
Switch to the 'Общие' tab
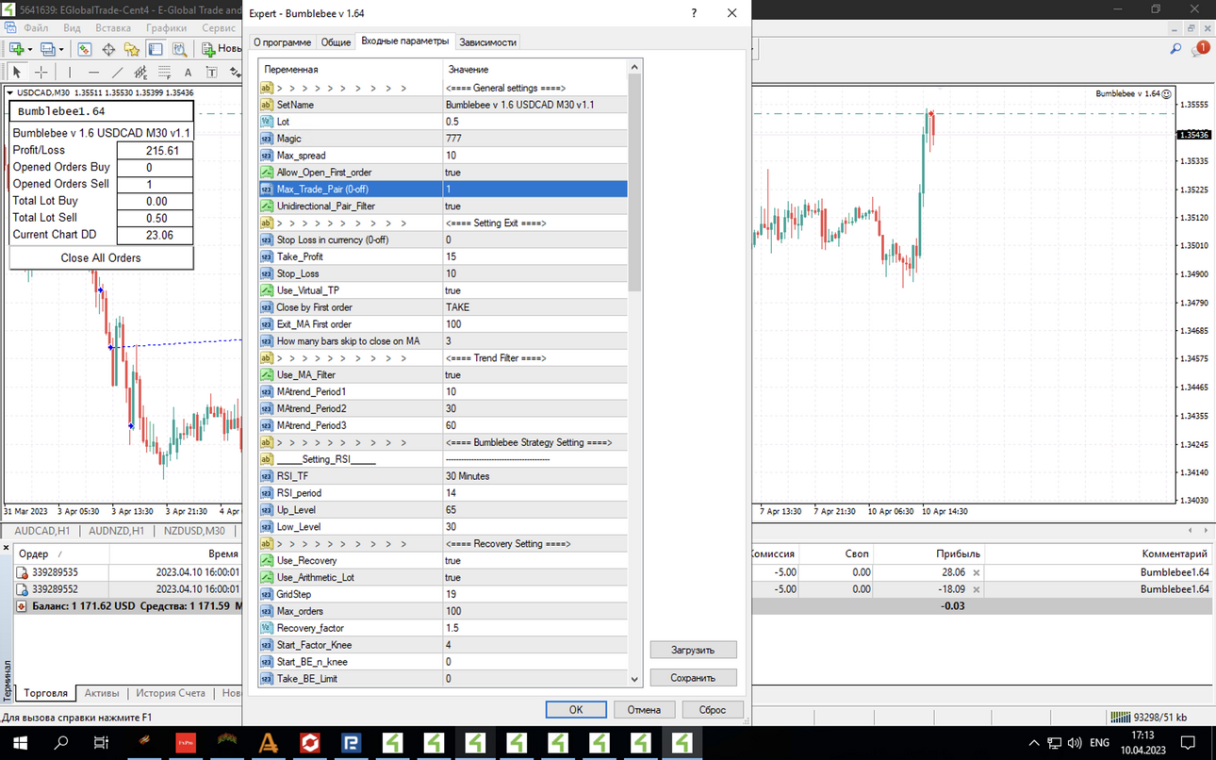[x=336, y=42]
